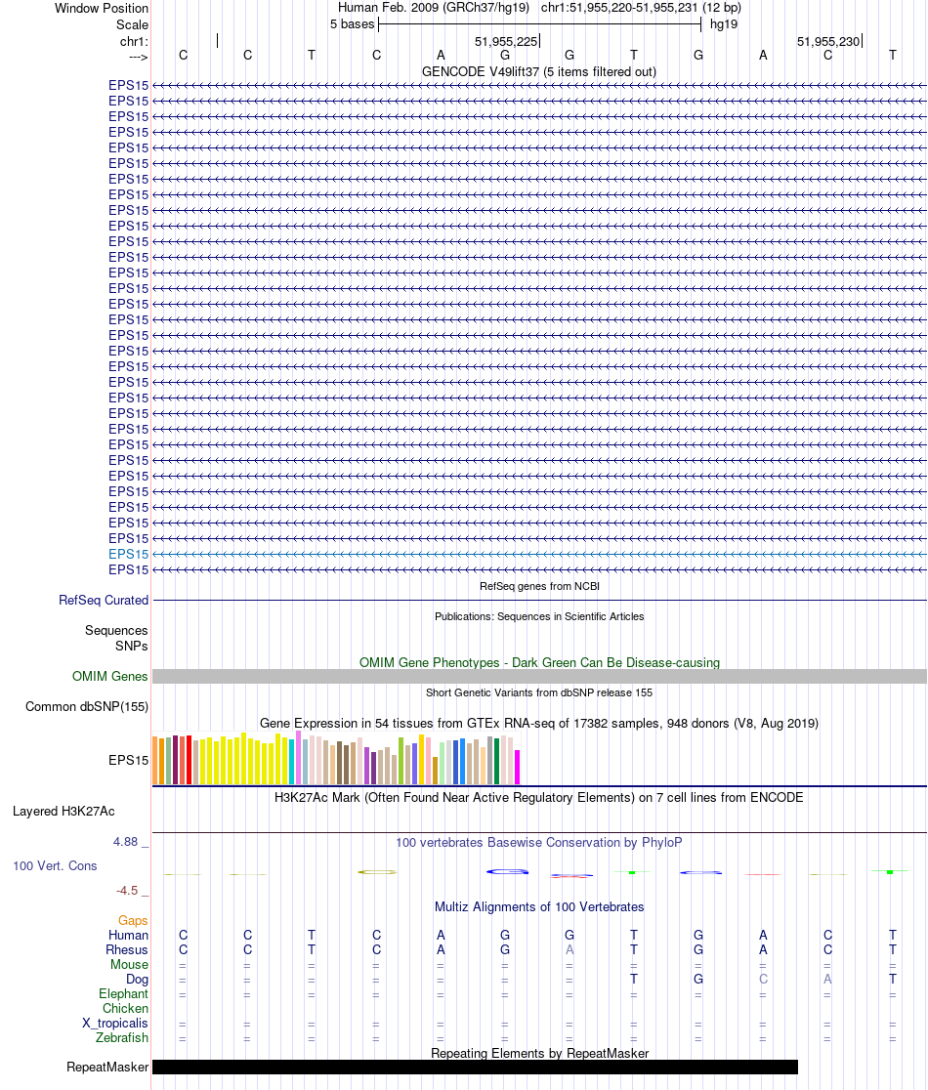Select the Mouse alignment row label

point(129,965)
